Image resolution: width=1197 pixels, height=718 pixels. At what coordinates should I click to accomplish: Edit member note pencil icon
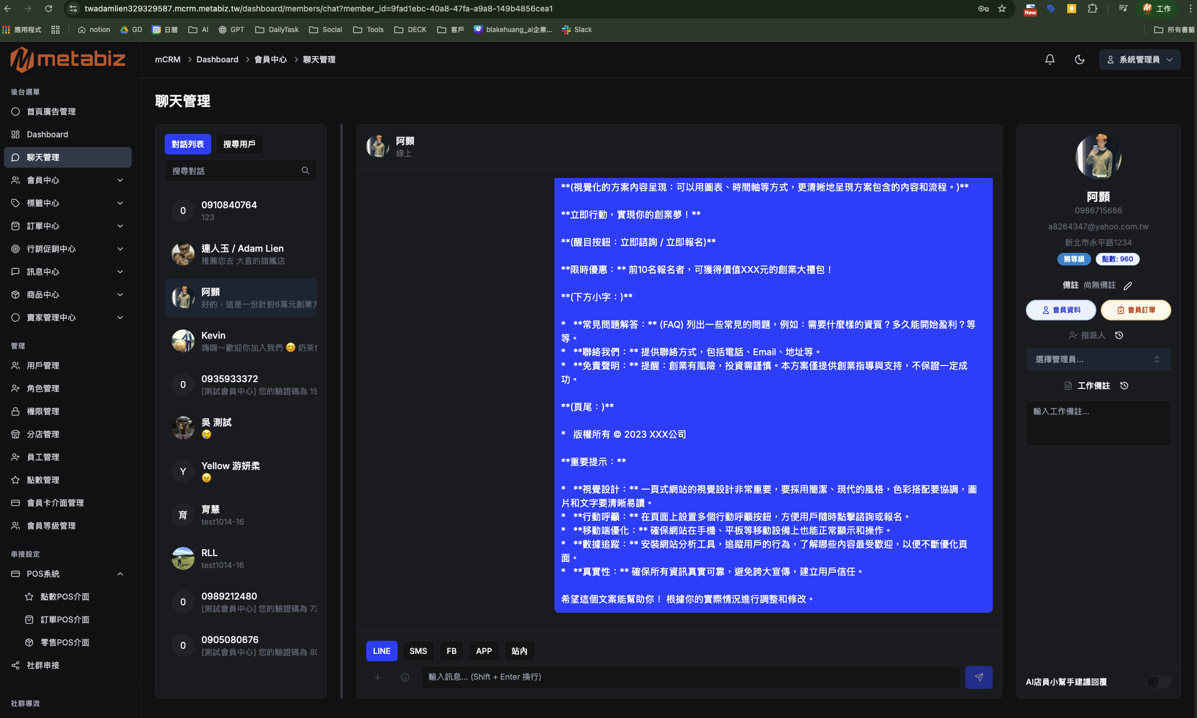[1127, 285]
